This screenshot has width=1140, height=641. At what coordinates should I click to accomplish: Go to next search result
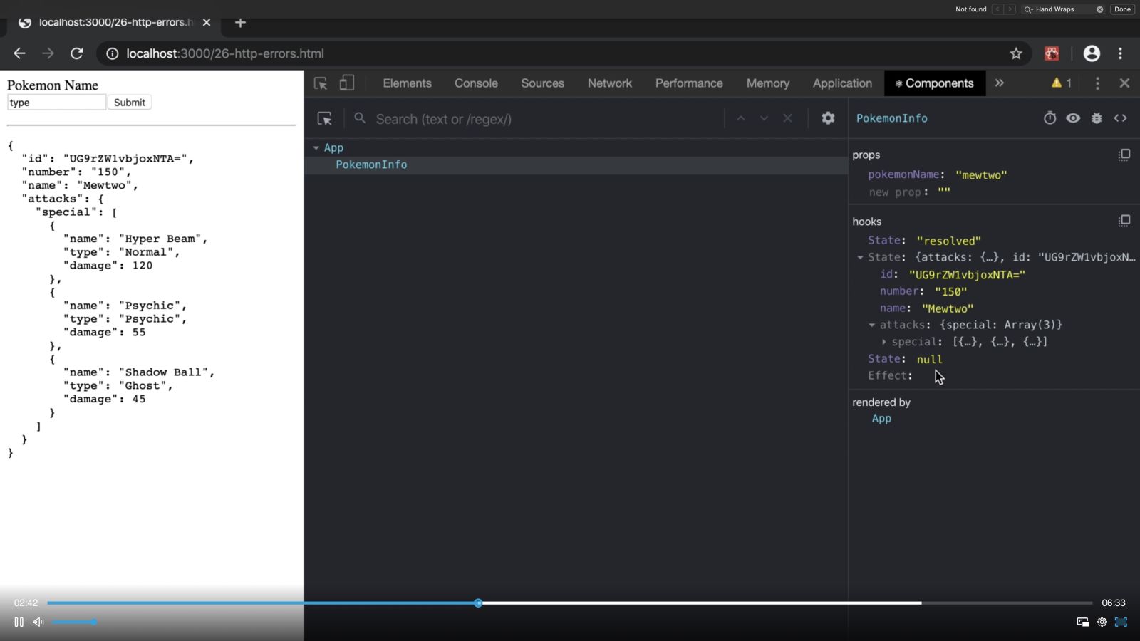[x=764, y=118]
